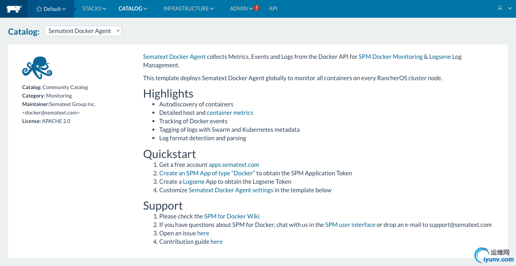Open the Logsene link in Quickstart step 3
This screenshot has height=266, width=516.
(x=194, y=182)
